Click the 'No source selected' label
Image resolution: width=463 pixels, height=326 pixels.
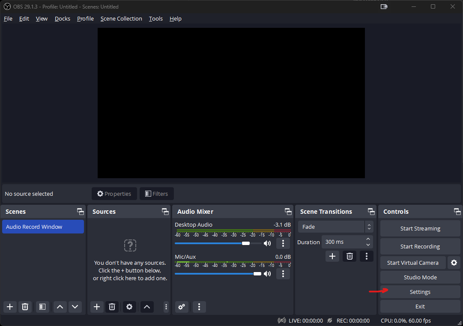(x=29, y=194)
